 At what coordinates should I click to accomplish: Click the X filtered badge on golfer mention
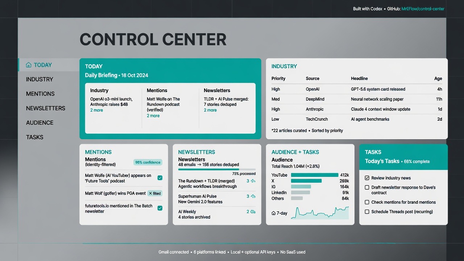155,193
